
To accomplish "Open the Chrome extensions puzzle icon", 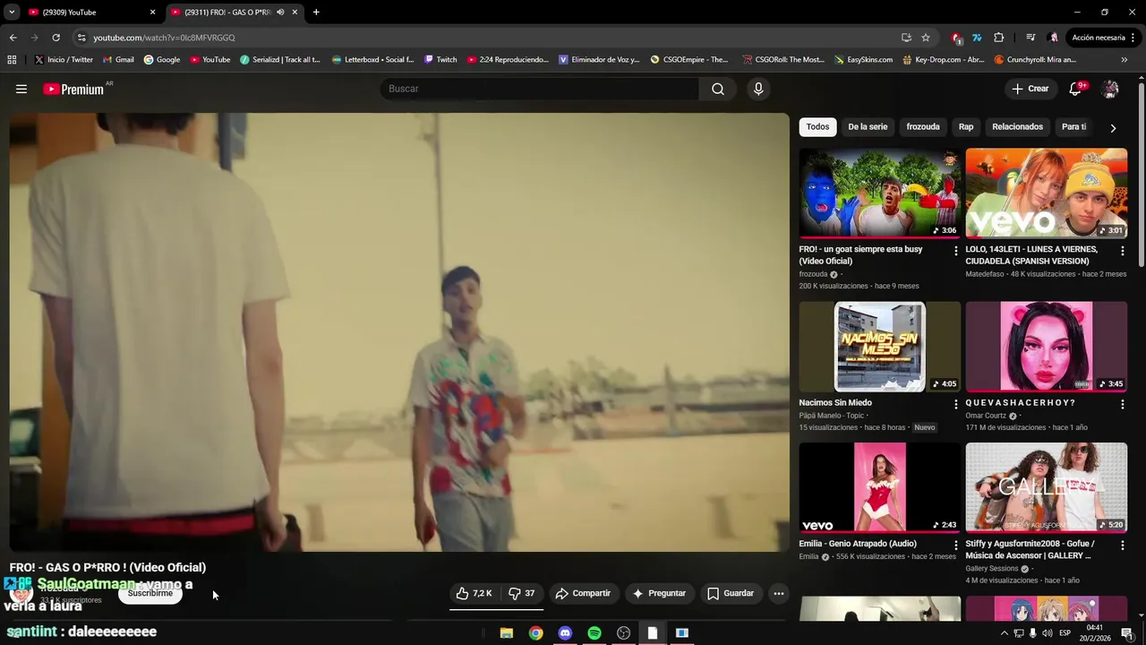I will [x=999, y=38].
